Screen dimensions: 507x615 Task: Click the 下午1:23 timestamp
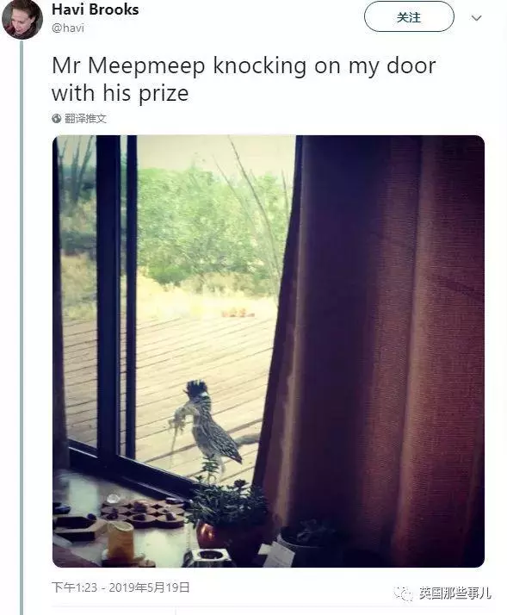(x=75, y=587)
